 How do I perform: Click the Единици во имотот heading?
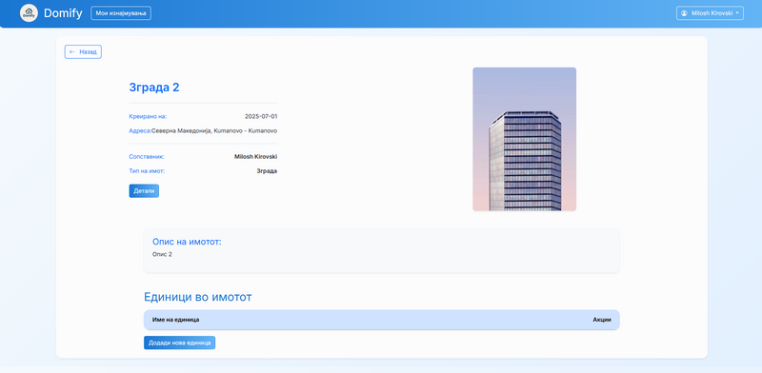click(198, 297)
